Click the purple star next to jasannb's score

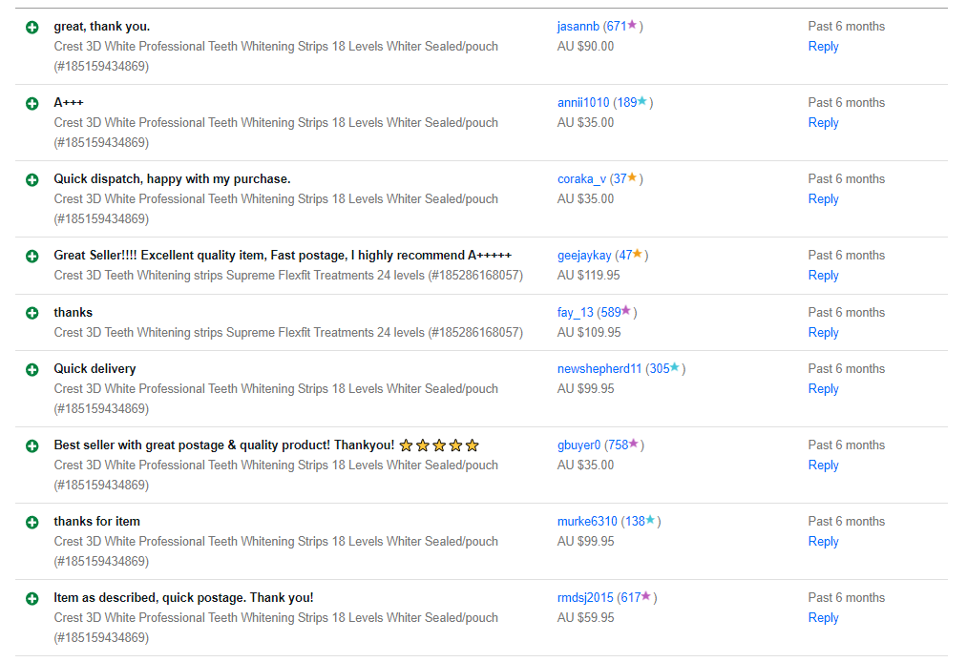click(x=632, y=25)
